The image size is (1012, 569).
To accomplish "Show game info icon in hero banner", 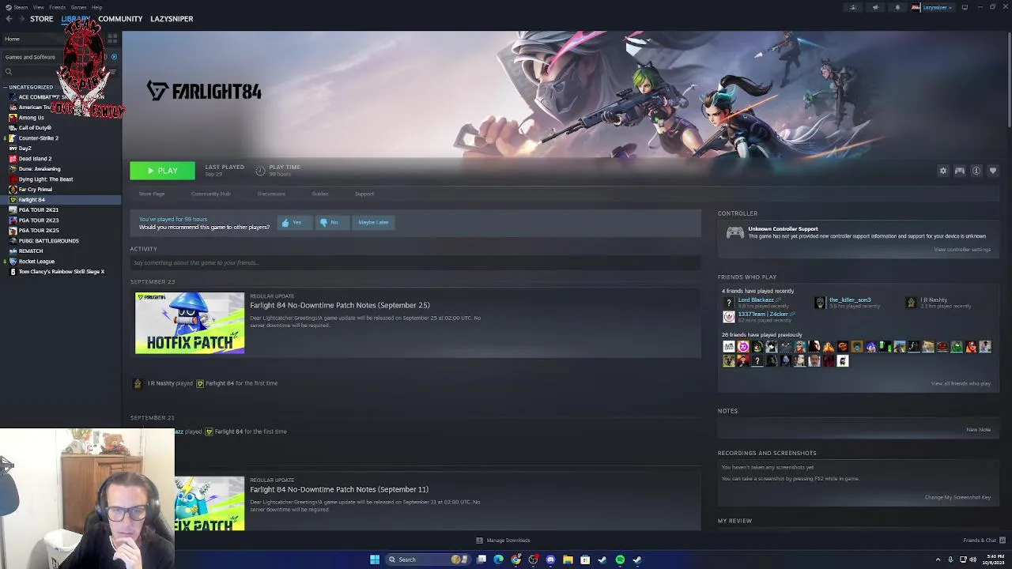I will [x=976, y=171].
